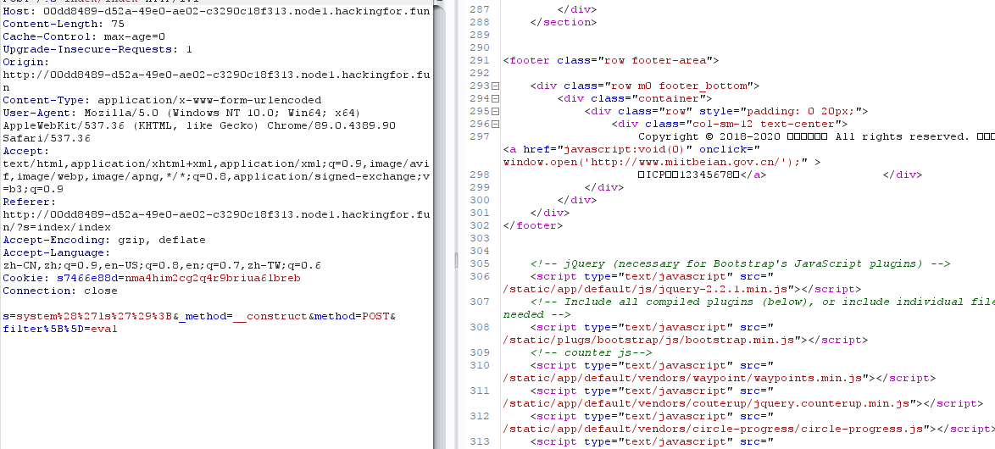Viewport: 995px width, 449px height.
Task: Click the cookie name s7466e88d
Action: pos(87,278)
